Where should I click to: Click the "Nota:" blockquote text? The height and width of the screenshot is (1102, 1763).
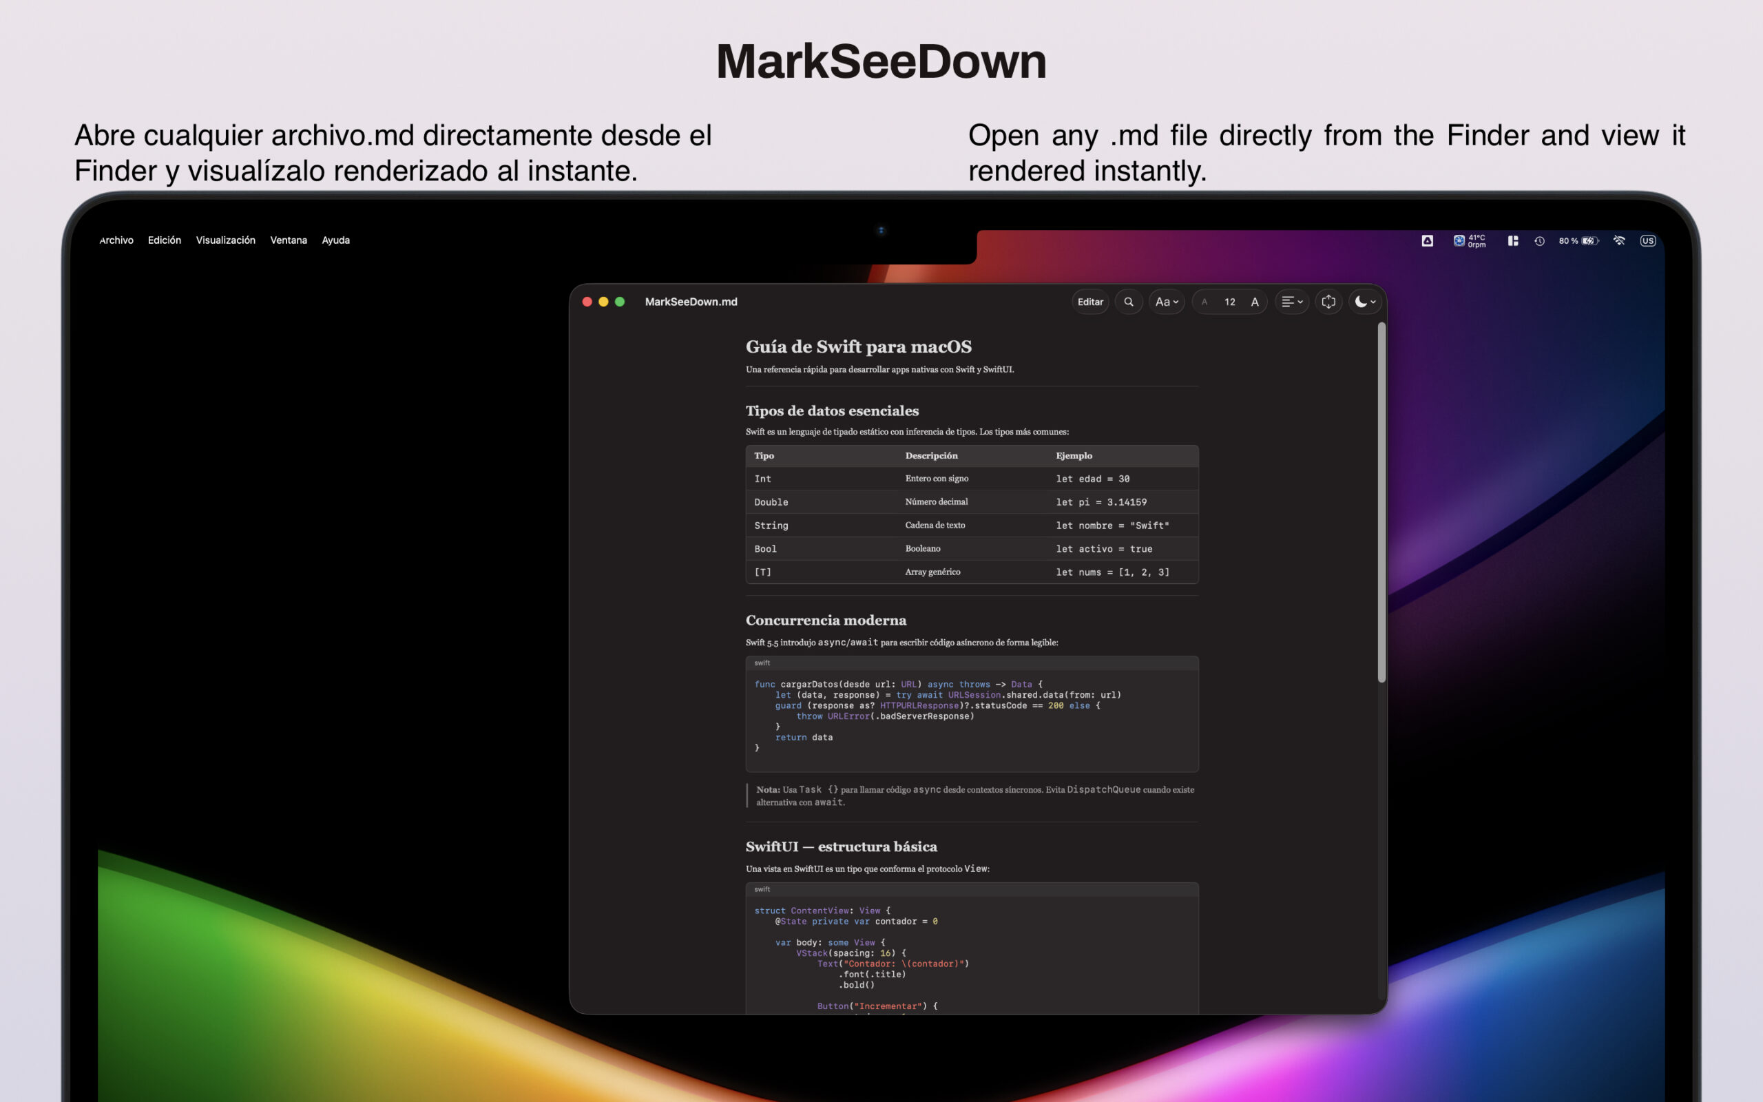974,796
